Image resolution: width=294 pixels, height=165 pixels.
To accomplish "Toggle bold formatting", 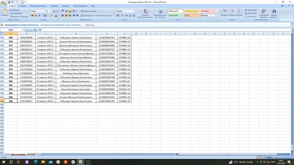I will point(32,16).
